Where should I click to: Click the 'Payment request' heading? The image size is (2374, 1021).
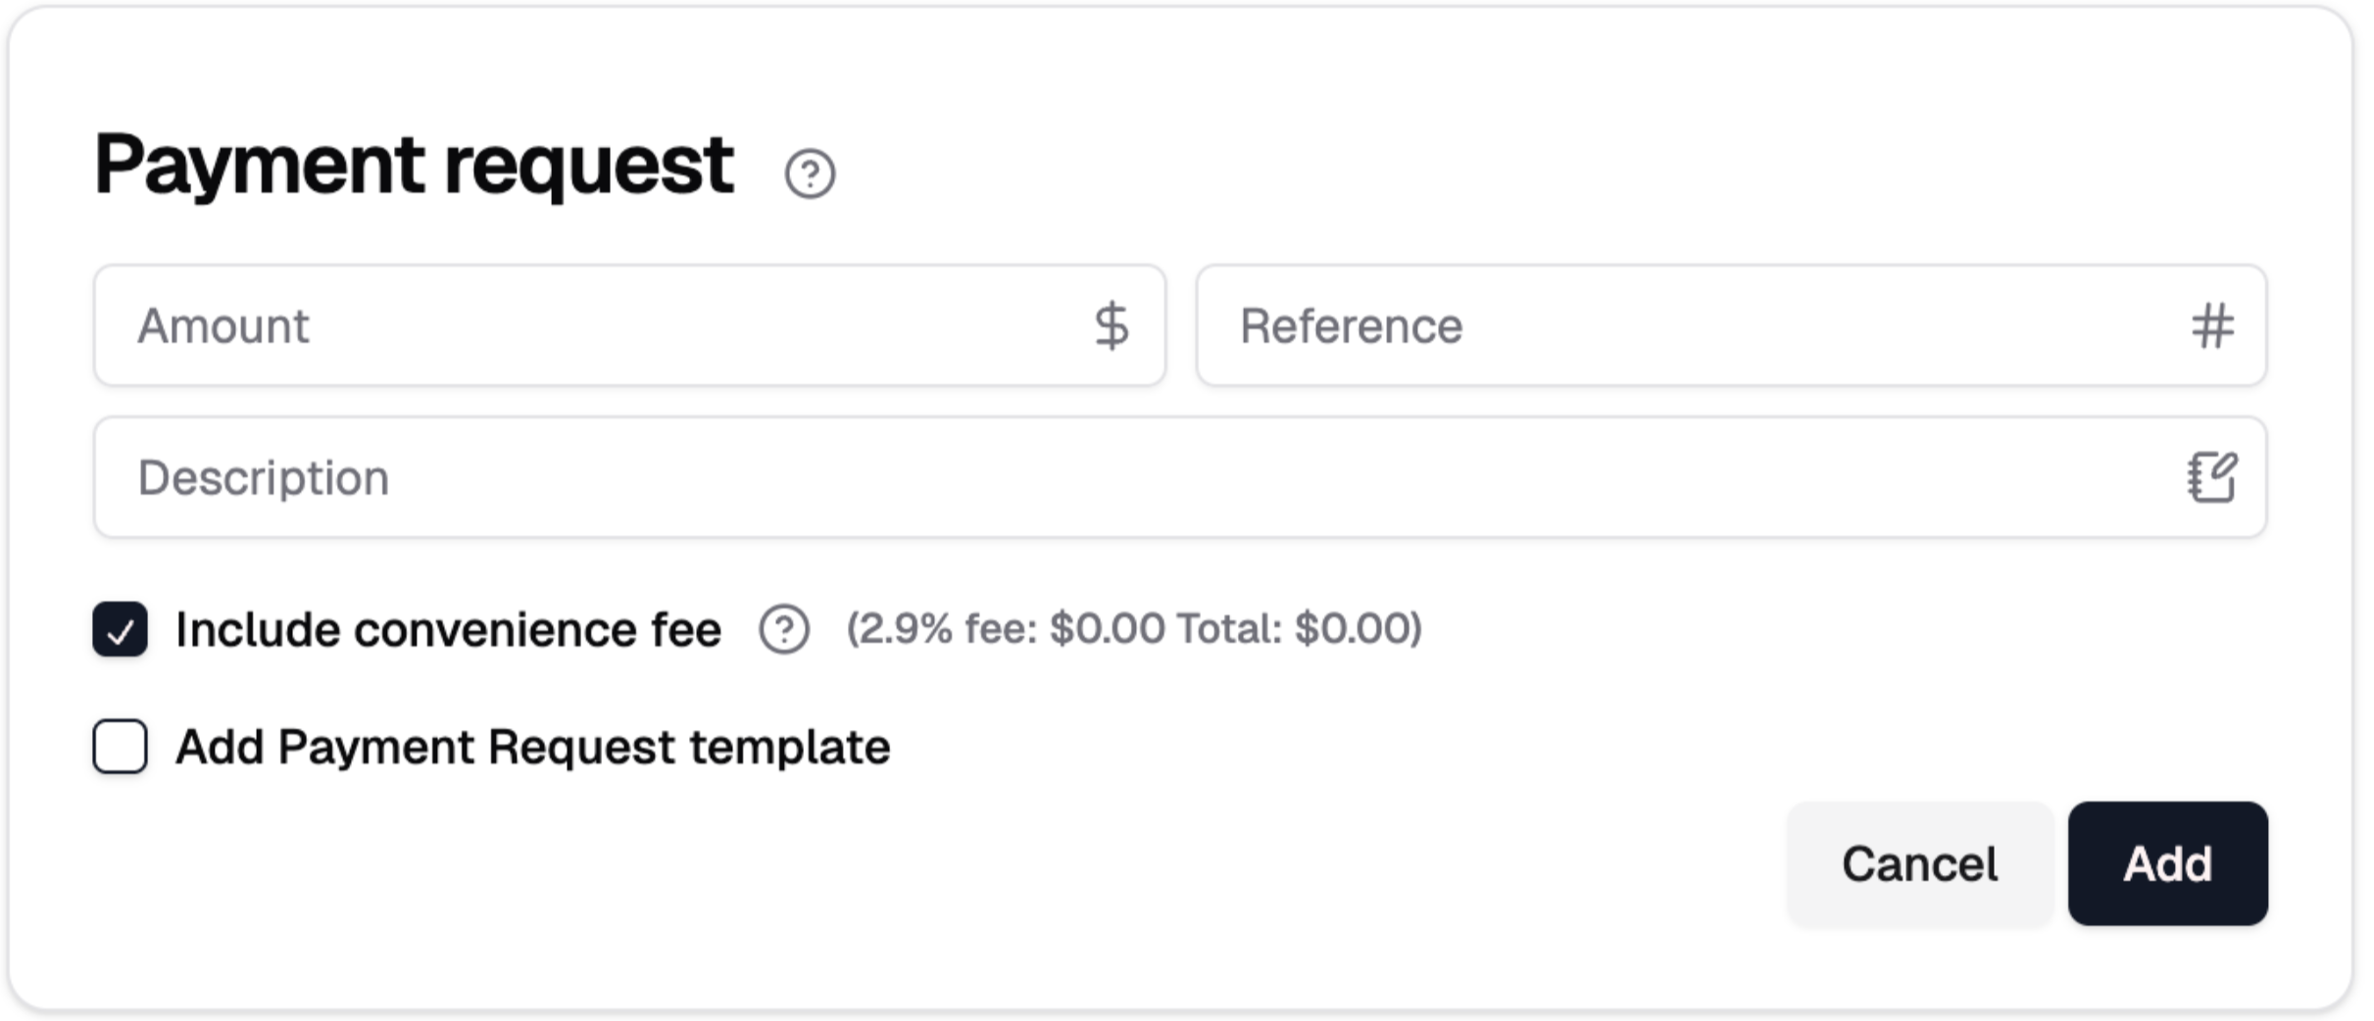[x=414, y=165]
